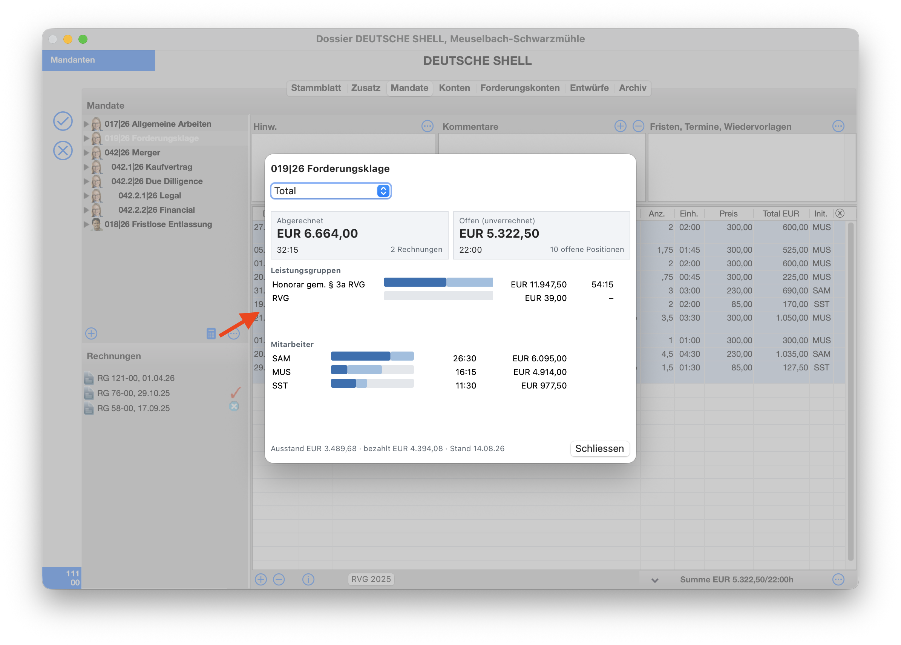Viewport: 901px width, 645px height.
Task: Expand the 042.2.1|26 Legal mandate
Action: (86, 195)
